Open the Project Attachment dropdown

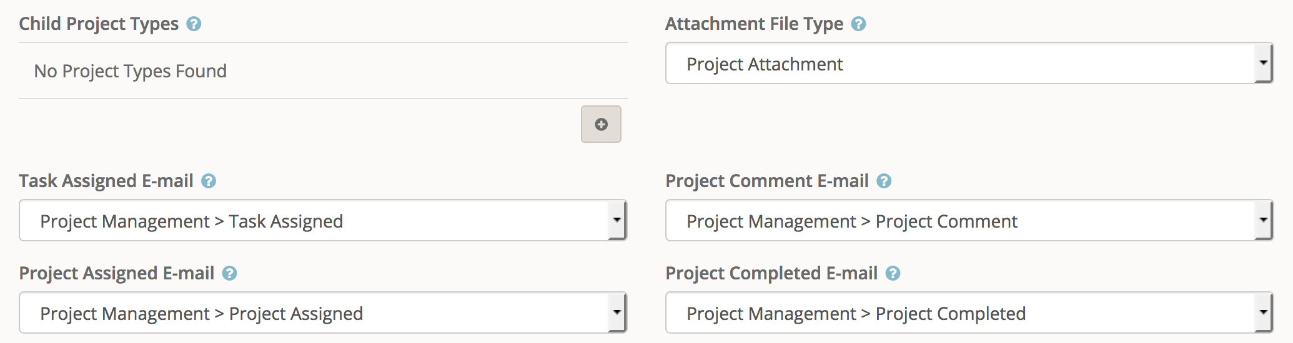click(969, 63)
